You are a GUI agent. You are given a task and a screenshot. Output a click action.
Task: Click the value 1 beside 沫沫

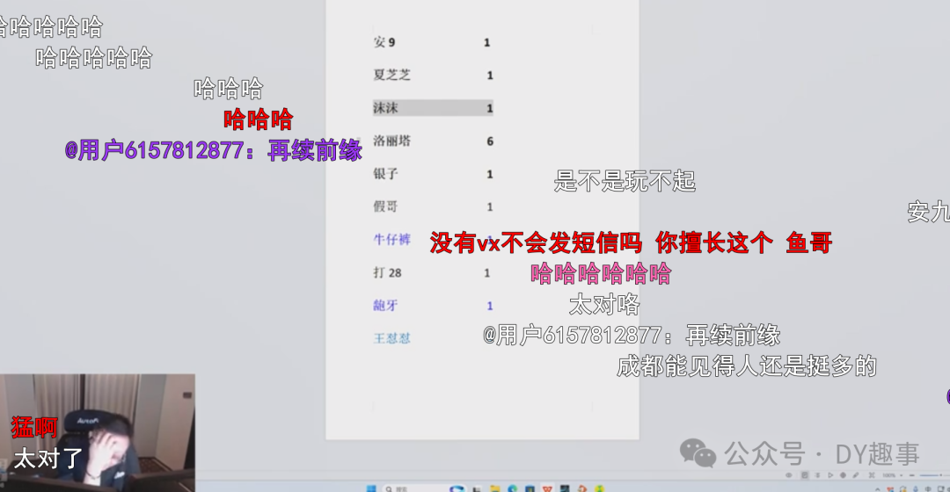[x=490, y=108]
